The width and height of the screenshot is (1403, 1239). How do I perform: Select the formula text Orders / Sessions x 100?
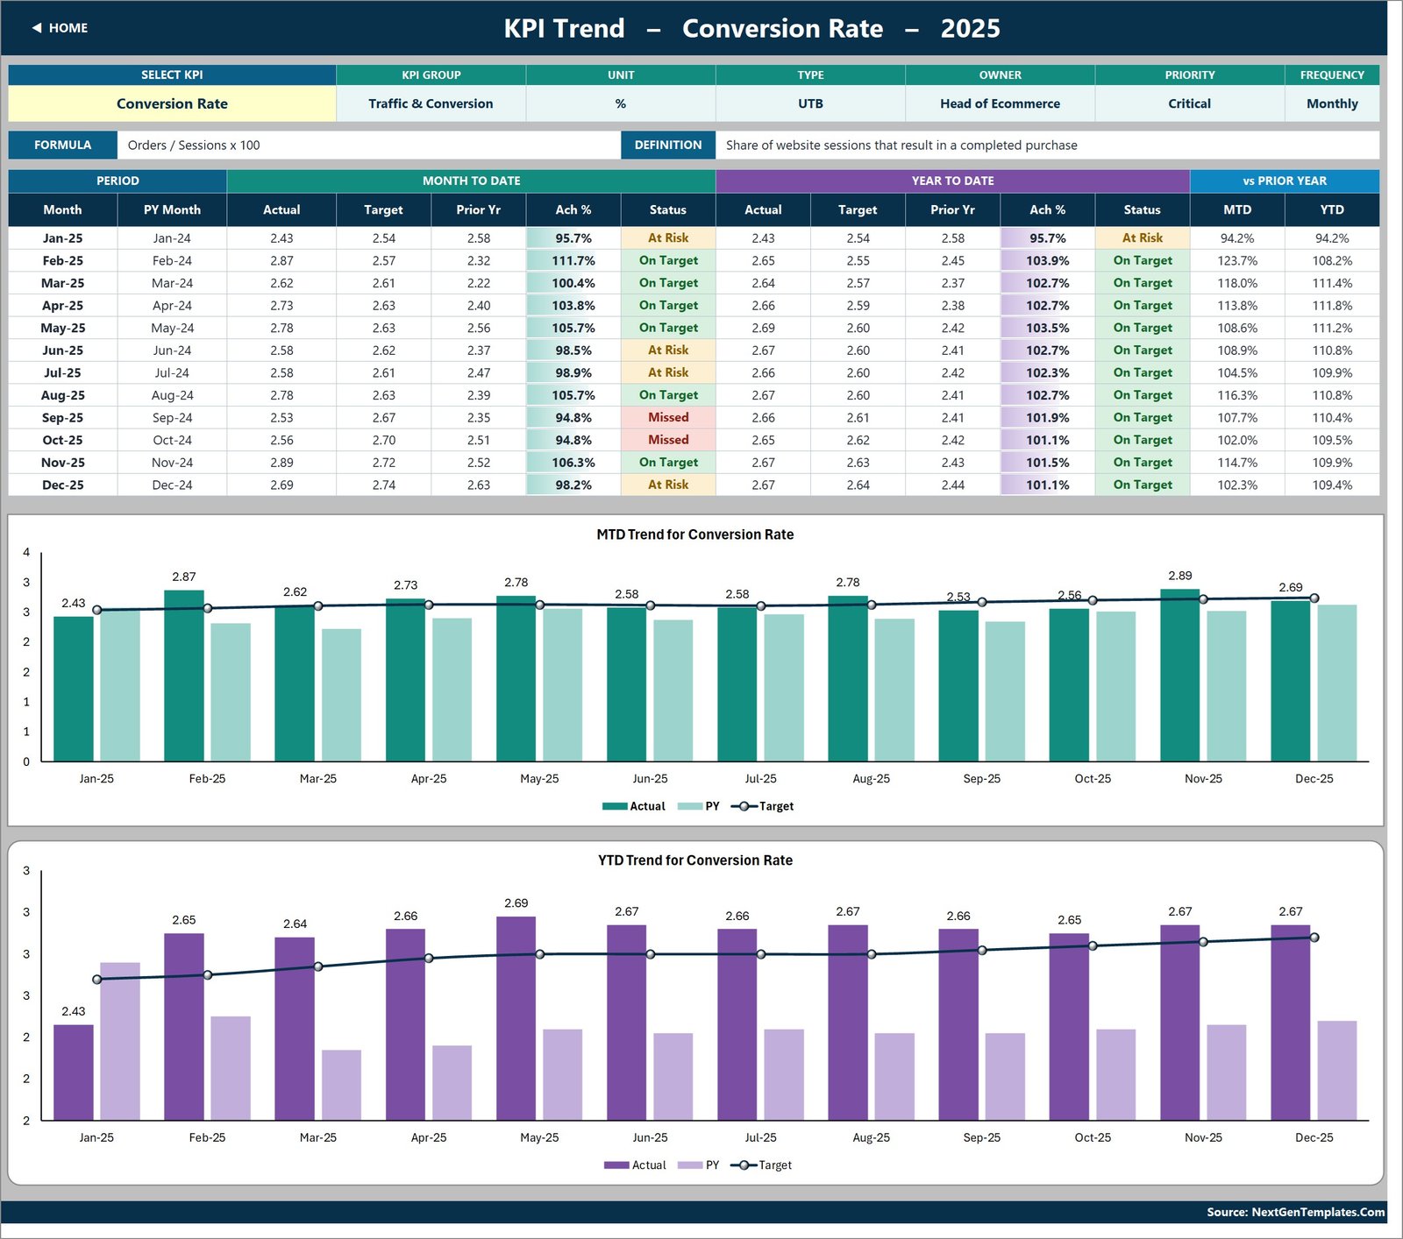[194, 145]
